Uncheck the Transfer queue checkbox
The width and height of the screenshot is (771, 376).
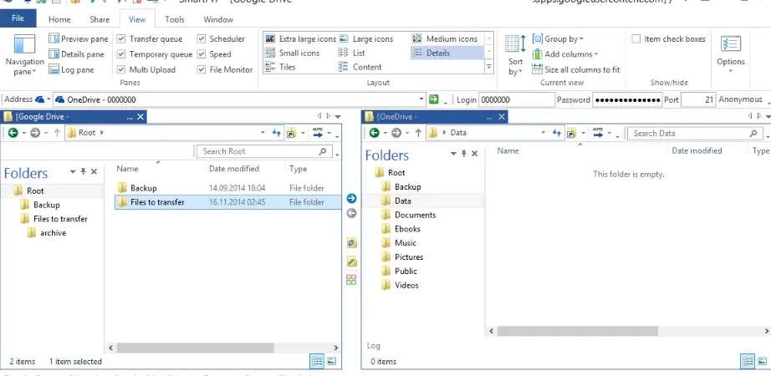point(121,38)
